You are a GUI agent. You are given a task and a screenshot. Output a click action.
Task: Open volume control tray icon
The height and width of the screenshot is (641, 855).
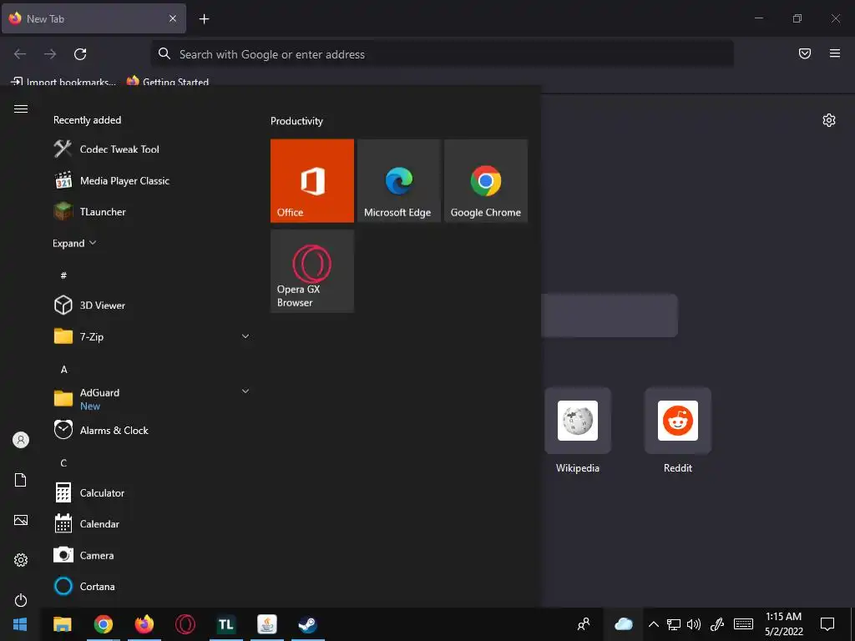click(694, 624)
